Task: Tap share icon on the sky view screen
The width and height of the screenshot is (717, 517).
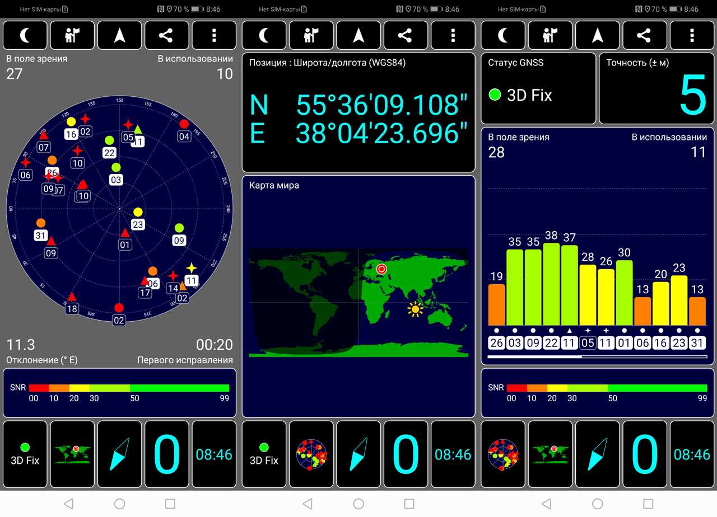Action: click(166, 35)
